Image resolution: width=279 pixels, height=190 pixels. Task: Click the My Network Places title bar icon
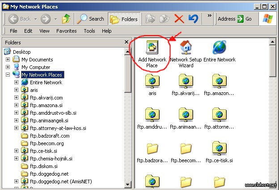(6, 7)
